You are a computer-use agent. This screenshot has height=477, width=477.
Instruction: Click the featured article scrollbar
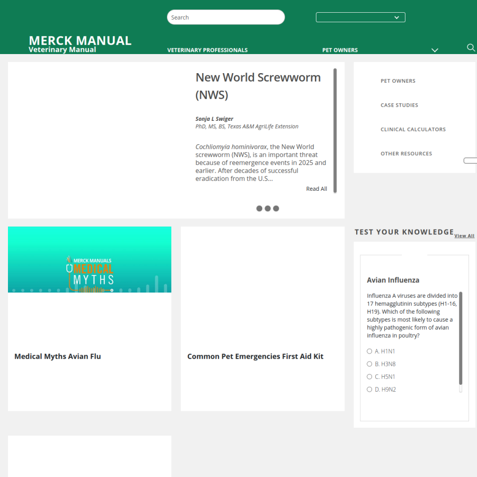point(335,131)
